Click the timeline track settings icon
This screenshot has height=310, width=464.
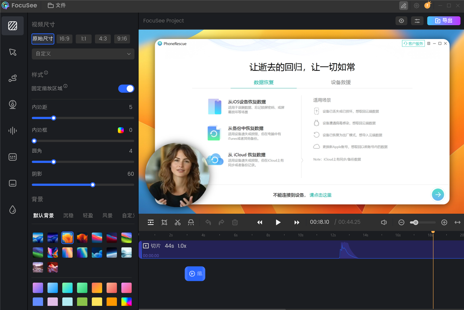click(x=151, y=222)
